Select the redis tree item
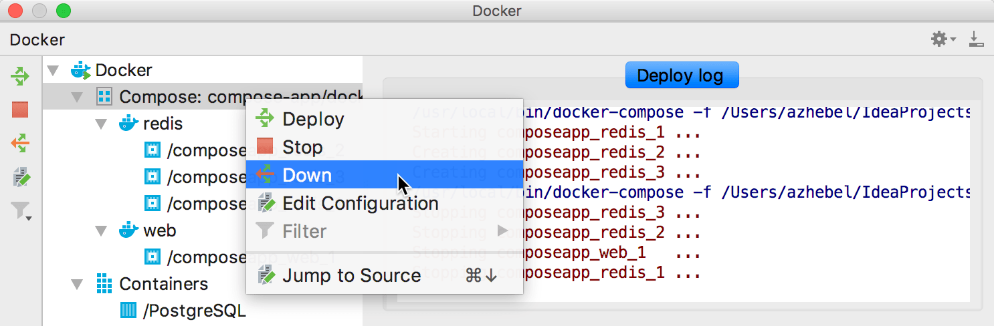994x326 pixels. point(163,124)
